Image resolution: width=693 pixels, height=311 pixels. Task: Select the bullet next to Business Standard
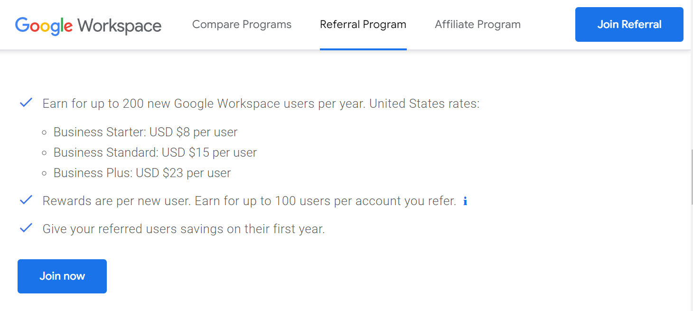coord(46,152)
